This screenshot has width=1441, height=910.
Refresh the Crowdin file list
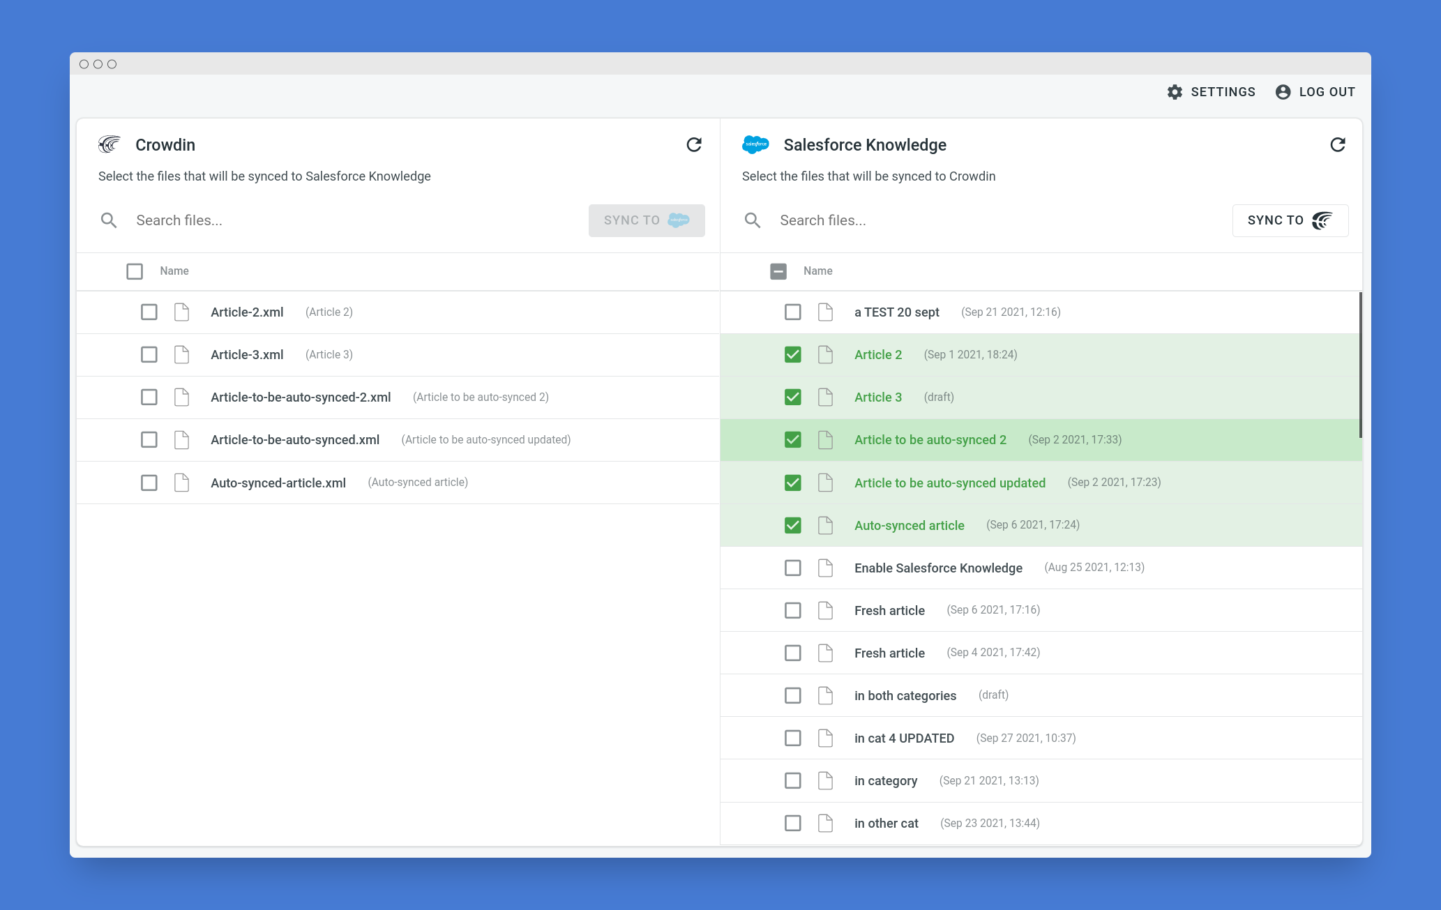click(693, 144)
